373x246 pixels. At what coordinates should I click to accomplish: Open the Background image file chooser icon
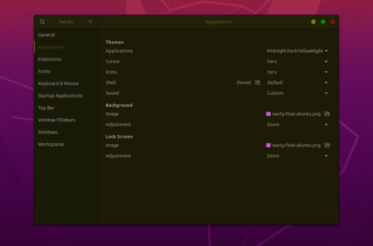[x=327, y=114]
